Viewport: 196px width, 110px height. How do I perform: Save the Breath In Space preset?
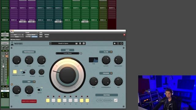[x=77, y=43]
